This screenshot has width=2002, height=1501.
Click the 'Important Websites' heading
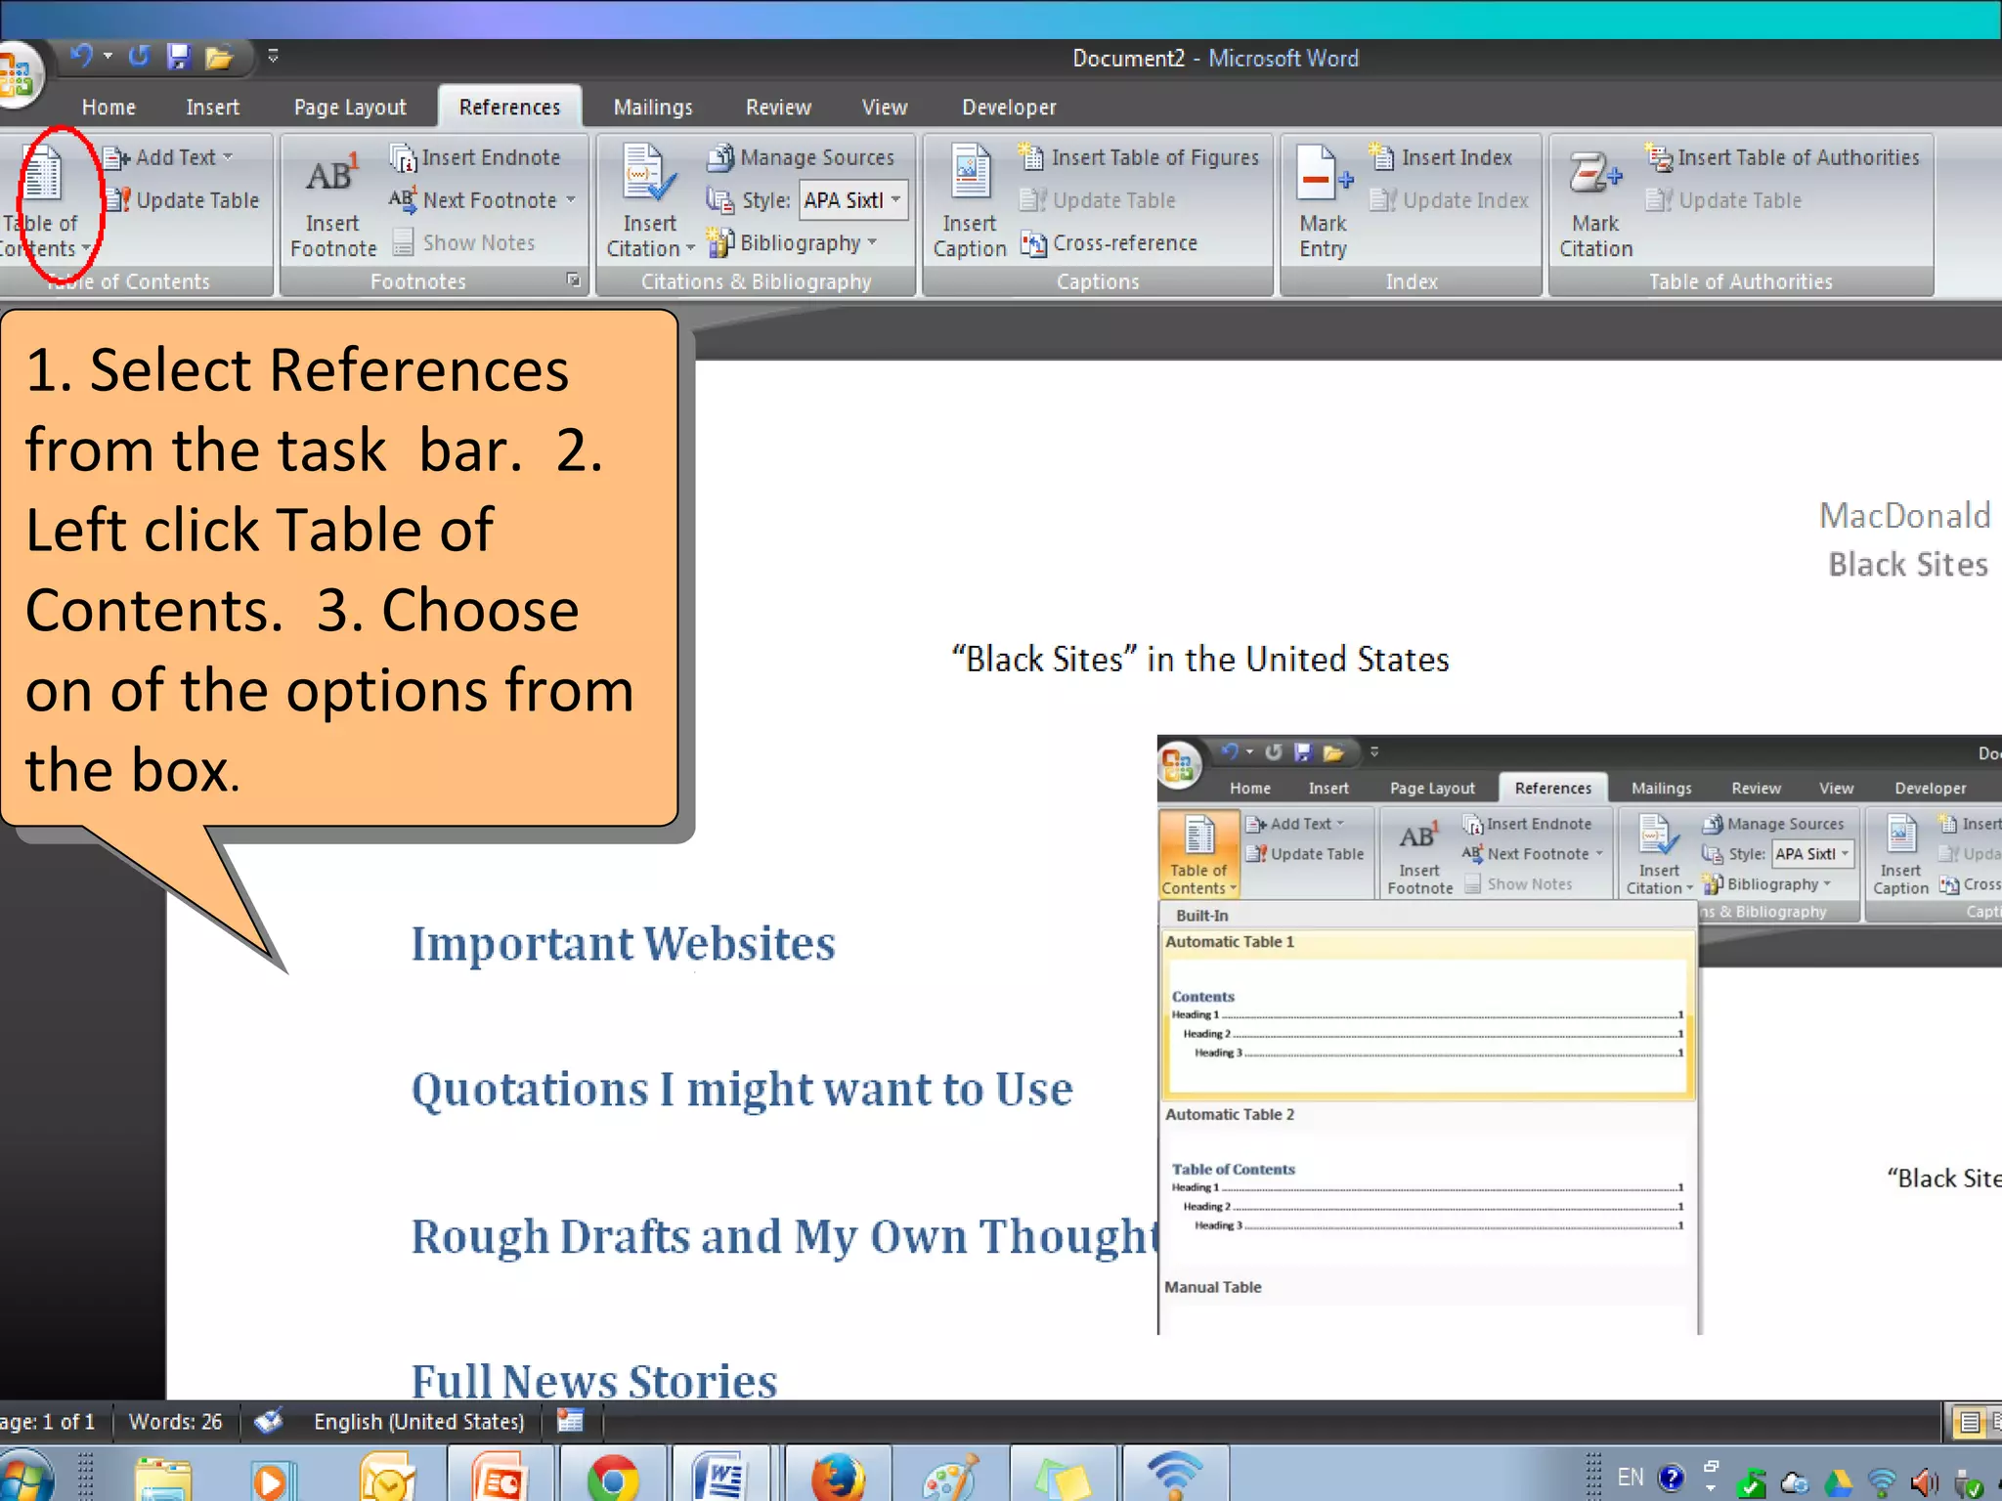click(x=624, y=944)
